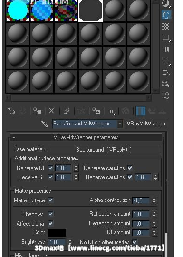
Task: Click the Reflection amount spinner
Action: [x=154, y=214]
